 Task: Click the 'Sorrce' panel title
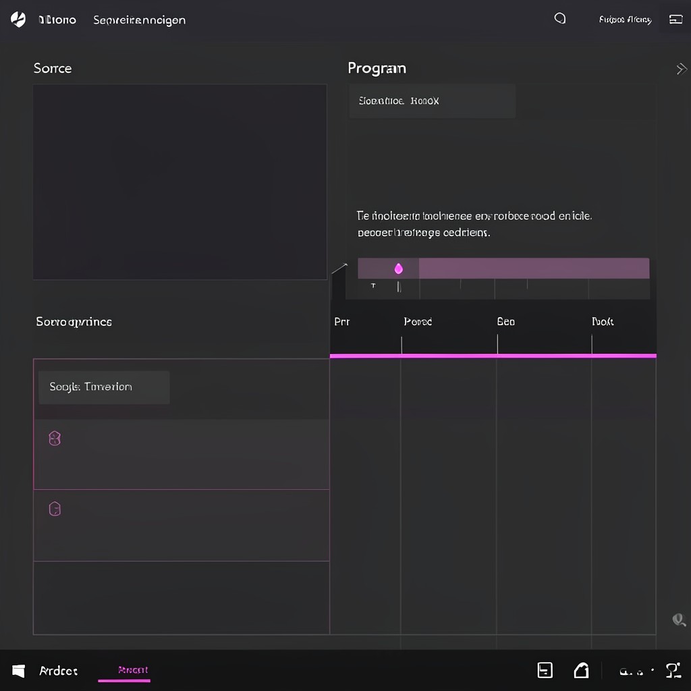[53, 68]
